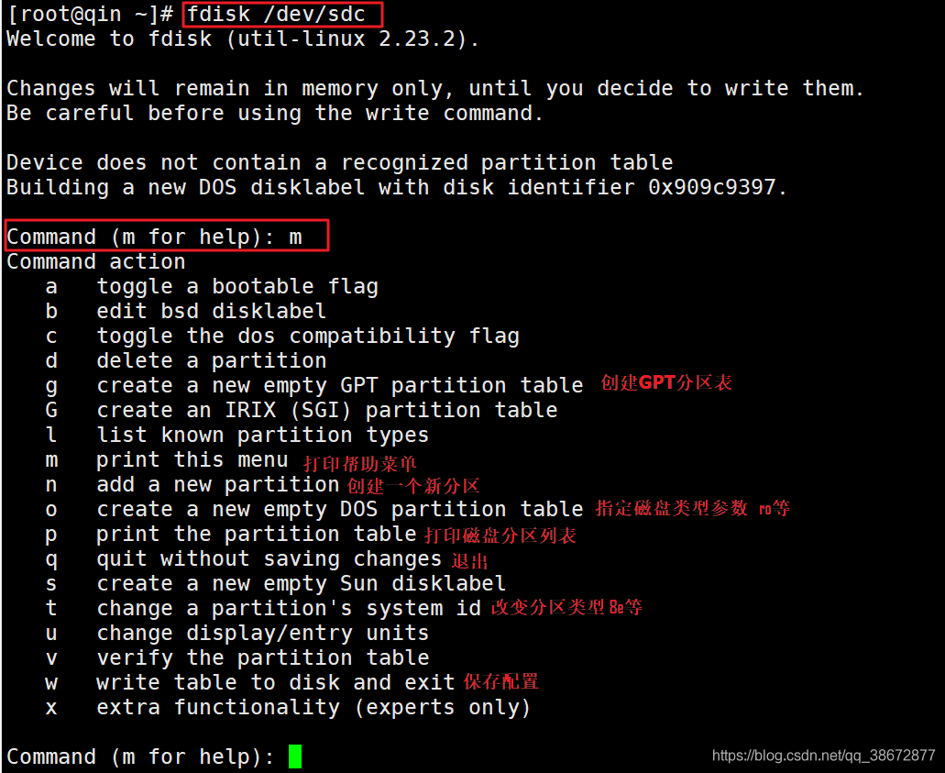Click the 'toggle a bootable flag' line
The image size is (945, 773).
click(x=237, y=287)
